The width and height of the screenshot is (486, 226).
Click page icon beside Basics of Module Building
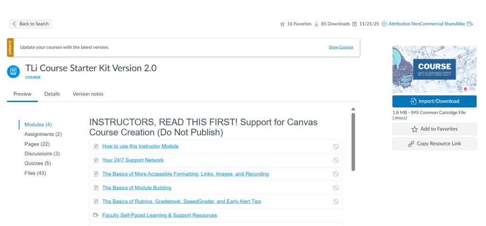coord(96,188)
